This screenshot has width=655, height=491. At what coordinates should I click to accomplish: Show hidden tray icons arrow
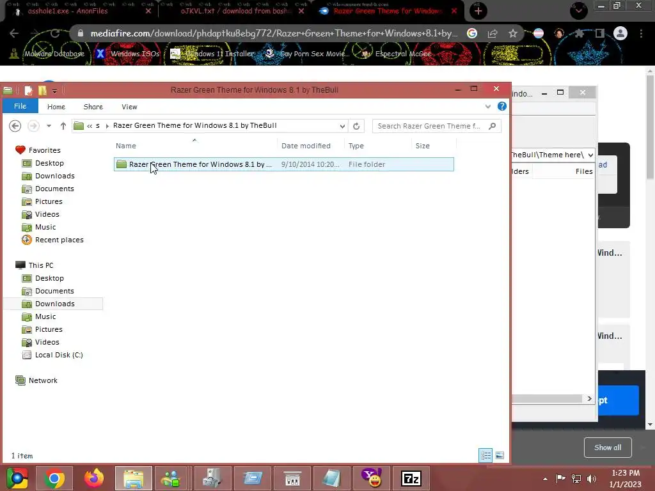point(545,479)
